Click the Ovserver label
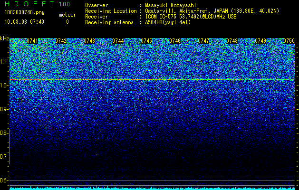 [96, 5]
